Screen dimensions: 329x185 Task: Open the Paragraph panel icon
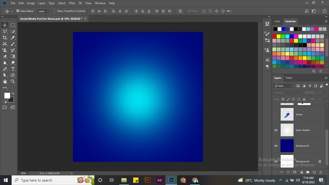pos(267,67)
